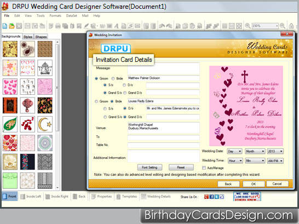
Task: Click the zoom in magnifier icon
Action: point(248,26)
